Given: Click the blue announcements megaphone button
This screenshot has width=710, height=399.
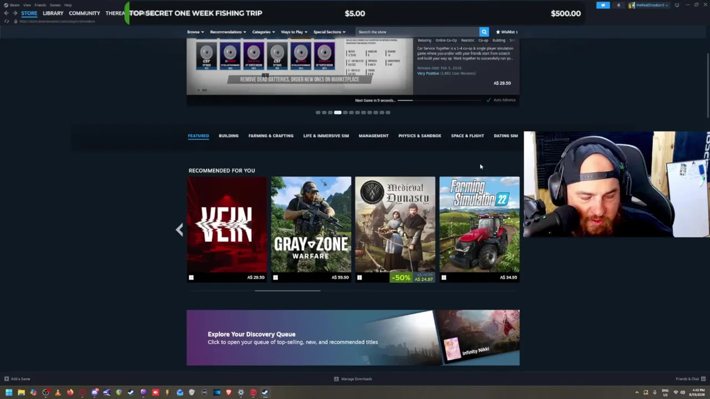Looking at the screenshot, I should click(x=603, y=5).
